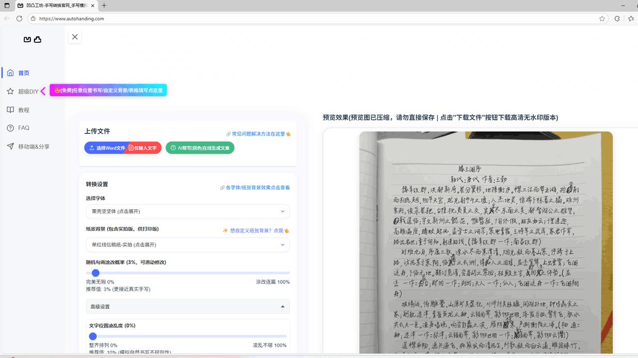Click the red 仅输入文字 button
The height and width of the screenshot is (358, 638).
143,148
